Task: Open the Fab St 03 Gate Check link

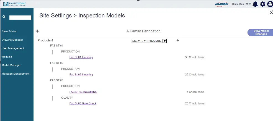Action: [x=83, y=104]
